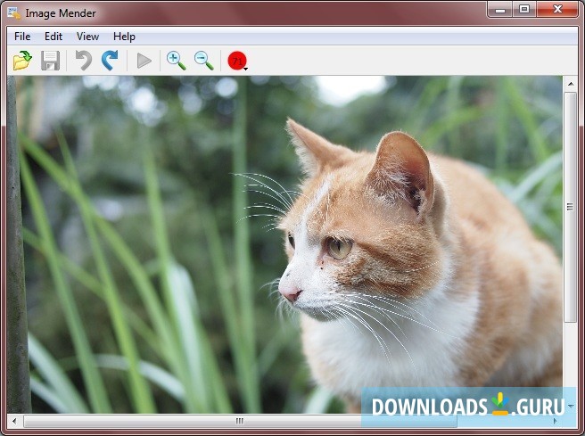This screenshot has width=585, height=436.
Task: Open the View menu
Action: (87, 37)
